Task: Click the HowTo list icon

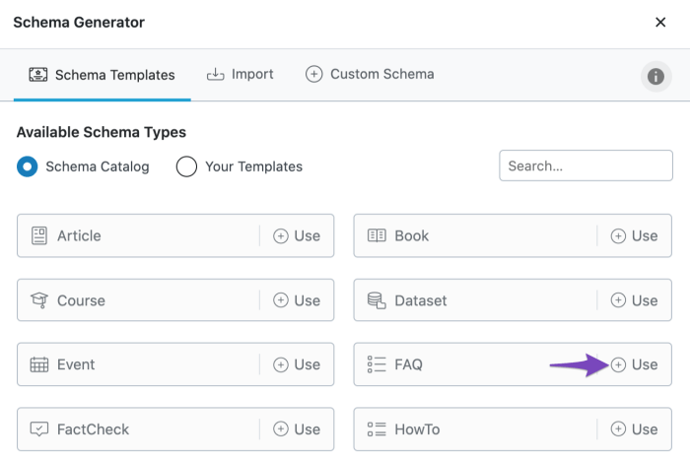Action: tap(377, 428)
